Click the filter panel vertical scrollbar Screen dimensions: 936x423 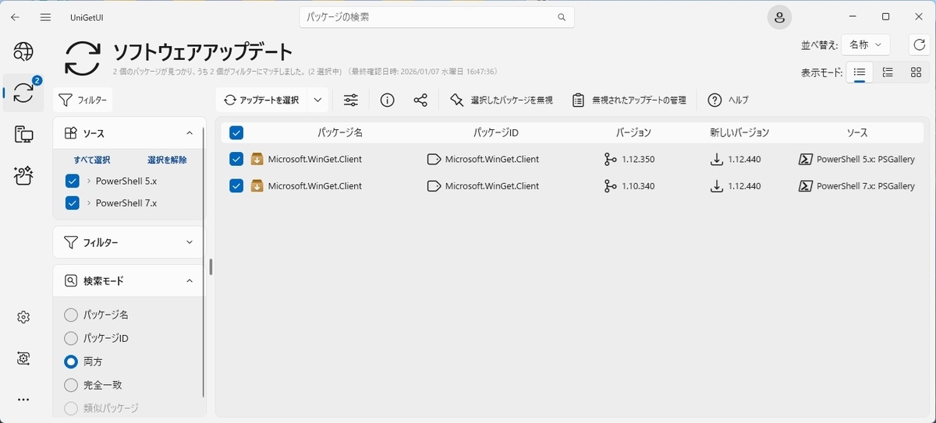[x=204, y=261]
